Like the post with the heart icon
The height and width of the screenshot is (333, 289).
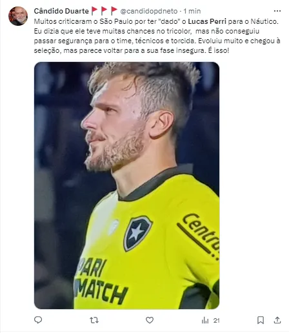point(150,320)
